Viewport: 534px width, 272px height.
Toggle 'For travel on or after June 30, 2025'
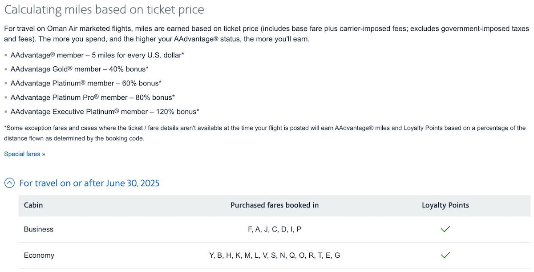click(x=89, y=183)
